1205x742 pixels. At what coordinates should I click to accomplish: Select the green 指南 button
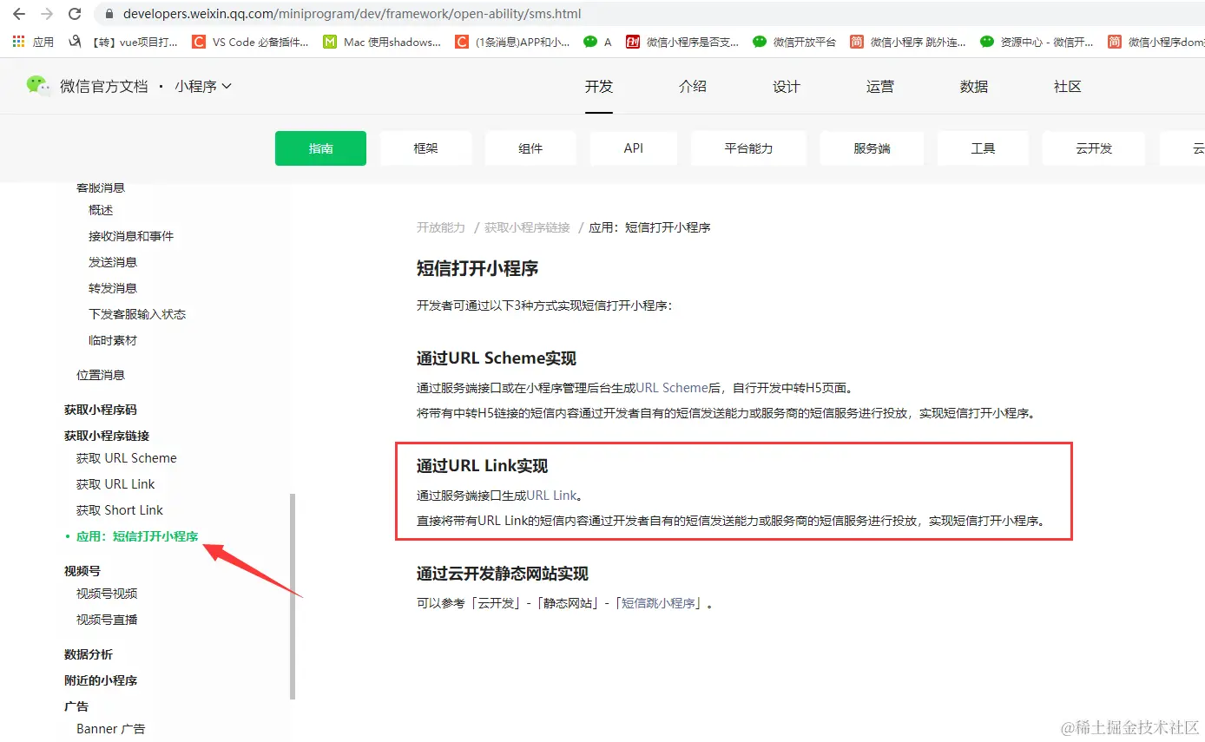(x=320, y=148)
